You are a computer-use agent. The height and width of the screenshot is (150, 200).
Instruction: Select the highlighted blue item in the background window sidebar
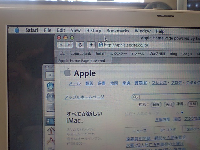coord(50,121)
